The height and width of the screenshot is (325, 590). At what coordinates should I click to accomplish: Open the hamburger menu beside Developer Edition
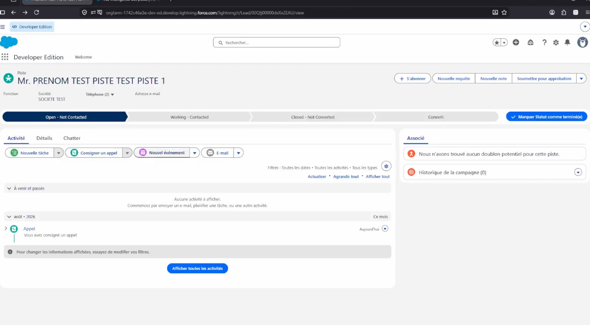[x=3, y=27]
